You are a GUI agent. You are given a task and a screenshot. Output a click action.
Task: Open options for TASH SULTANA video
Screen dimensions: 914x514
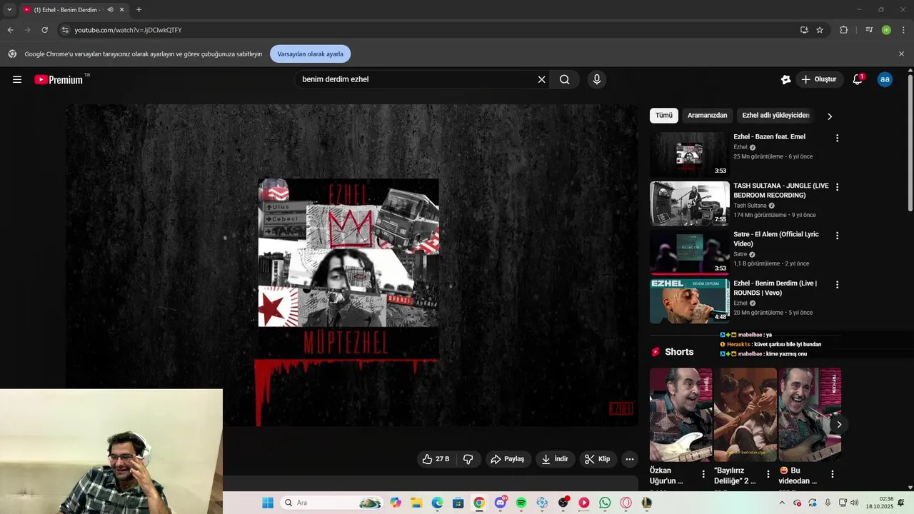coord(837,187)
